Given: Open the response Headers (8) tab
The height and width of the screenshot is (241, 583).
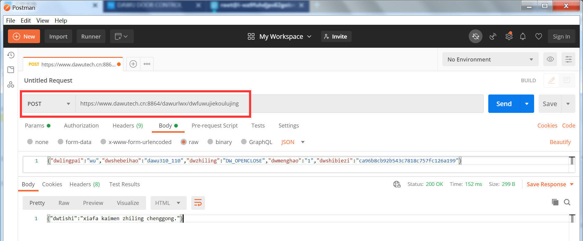Looking at the screenshot, I should click(85, 184).
